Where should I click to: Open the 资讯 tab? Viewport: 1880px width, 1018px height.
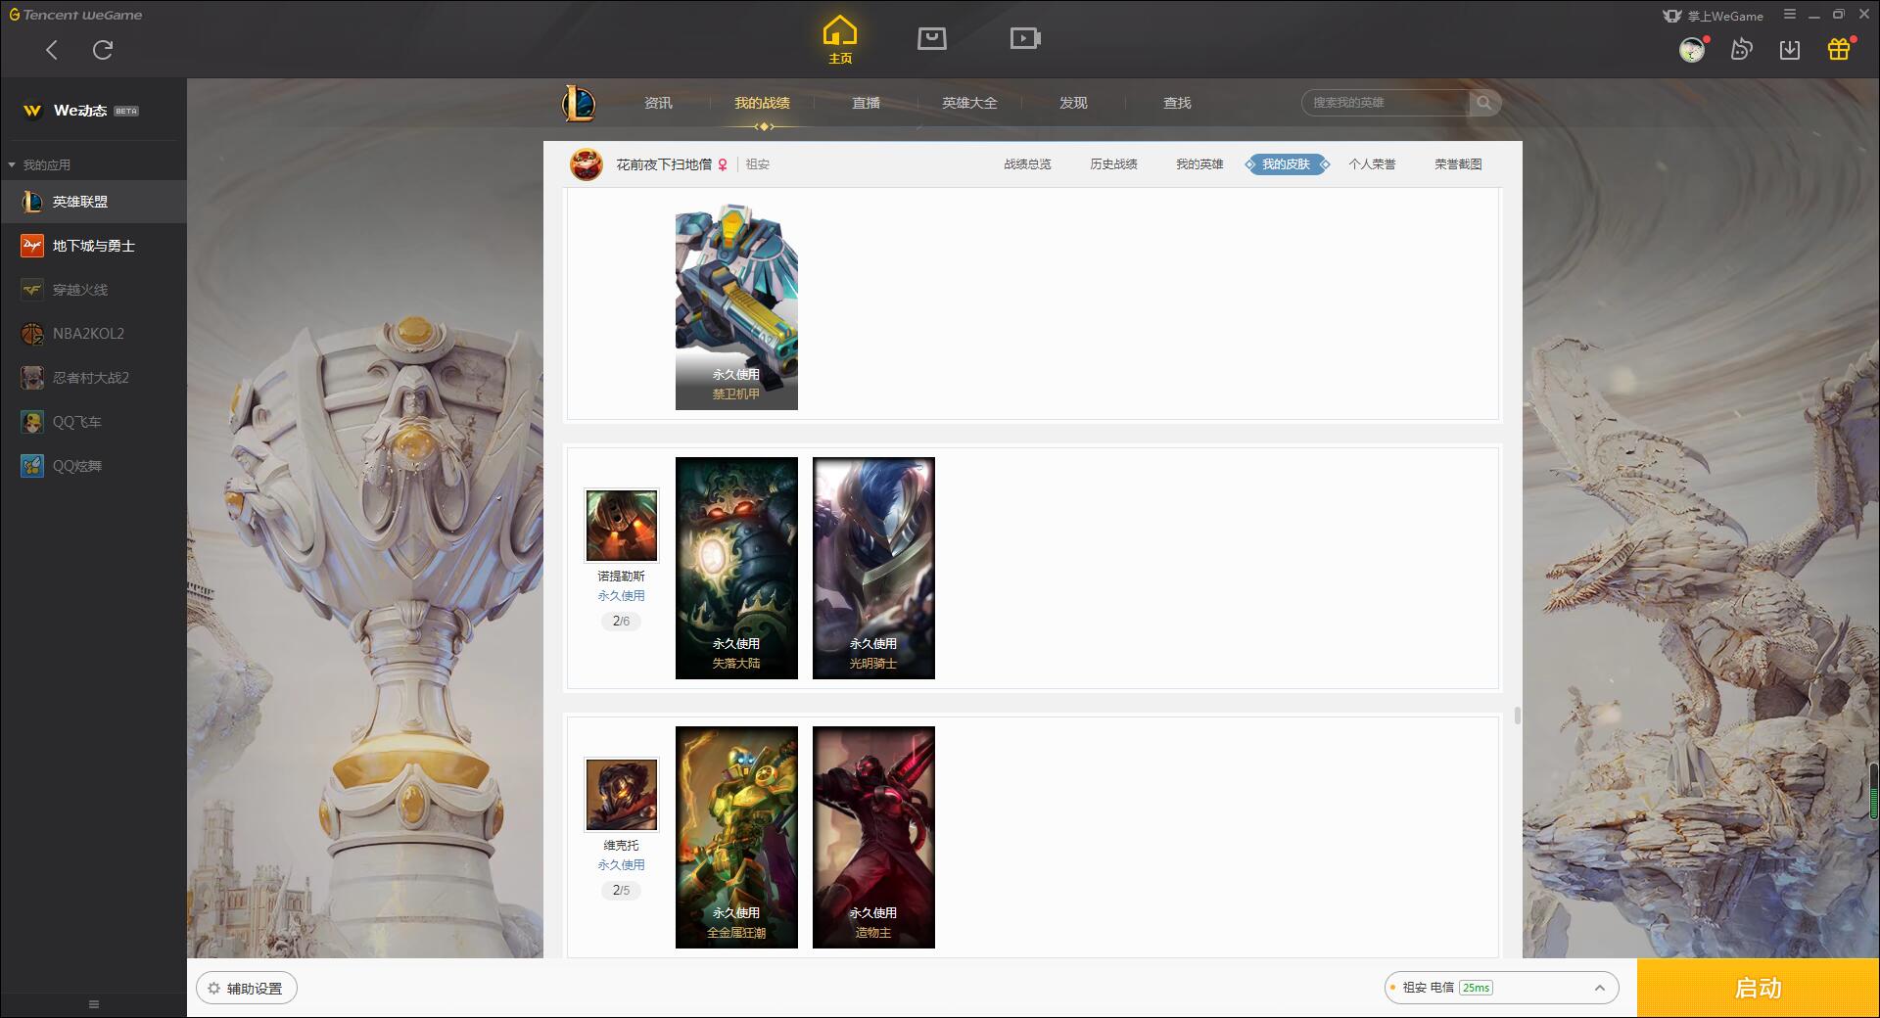658,103
